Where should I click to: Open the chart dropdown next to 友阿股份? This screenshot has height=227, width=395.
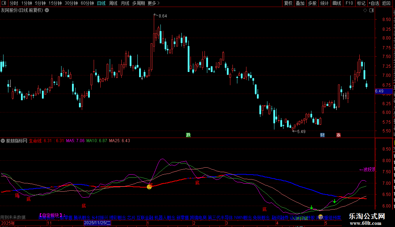point(47,10)
